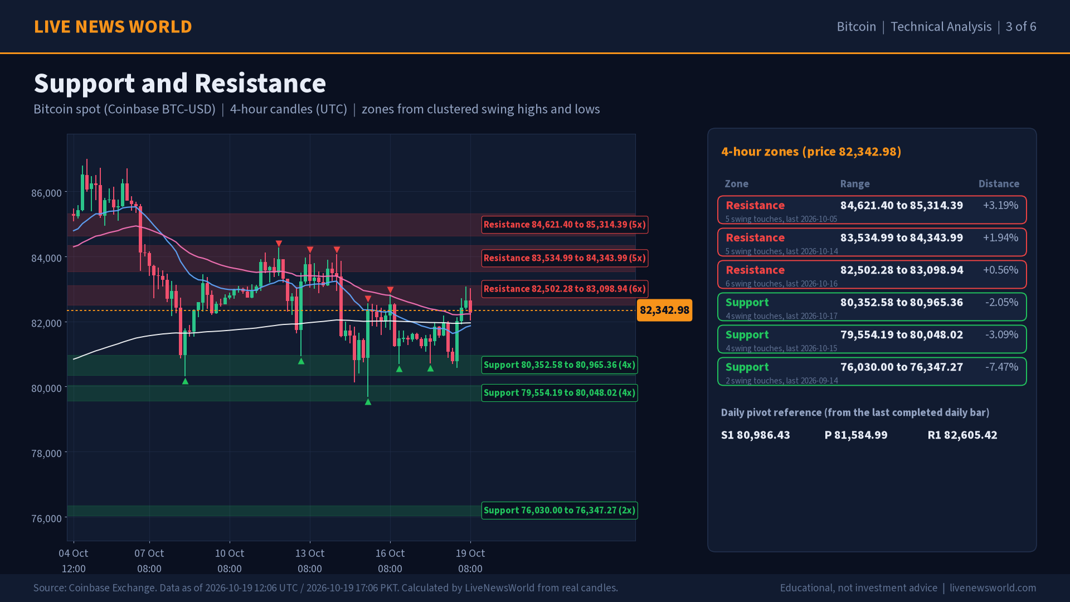The width and height of the screenshot is (1070, 602).
Task: Click the -2.05% distance value
Action: [1001, 302]
